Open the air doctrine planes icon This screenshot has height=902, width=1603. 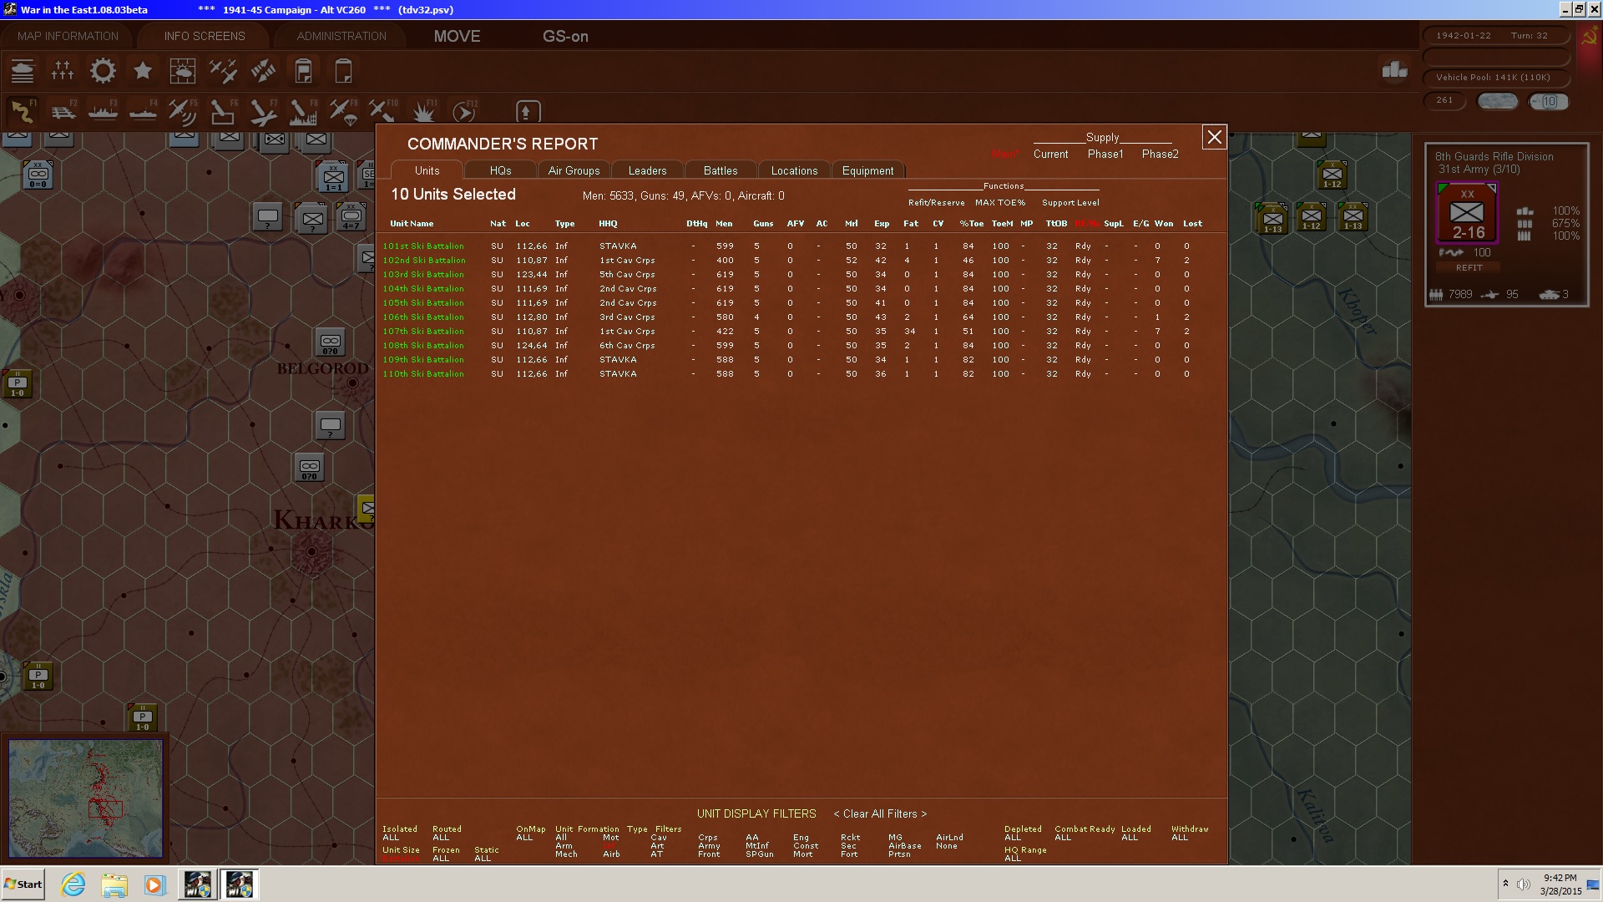pyautogui.click(x=223, y=71)
